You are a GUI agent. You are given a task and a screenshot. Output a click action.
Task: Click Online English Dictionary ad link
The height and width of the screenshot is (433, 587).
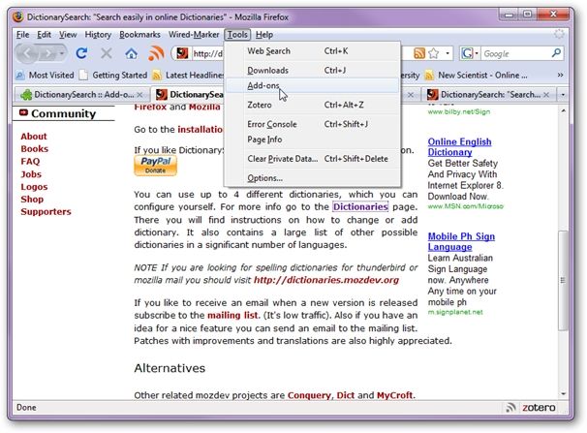coord(459,147)
